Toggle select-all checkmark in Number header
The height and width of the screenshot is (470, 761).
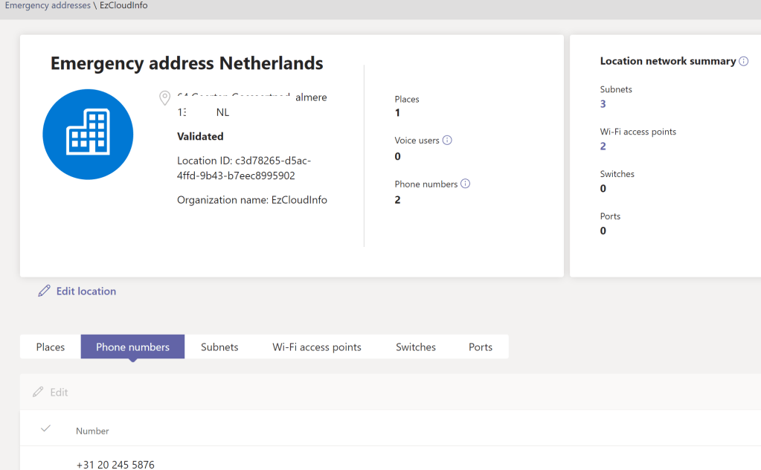(x=45, y=429)
